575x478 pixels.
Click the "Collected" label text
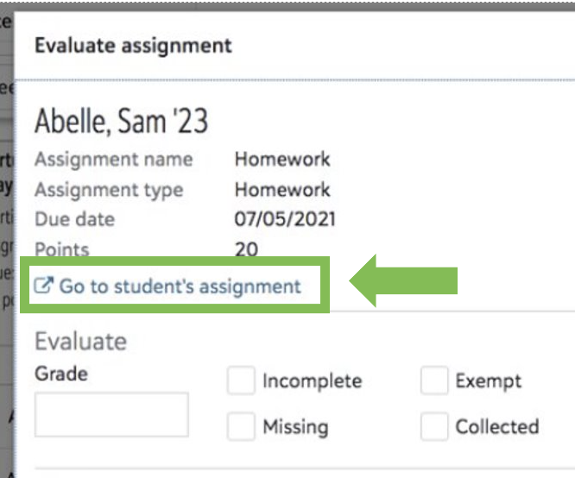tap(497, 426)
